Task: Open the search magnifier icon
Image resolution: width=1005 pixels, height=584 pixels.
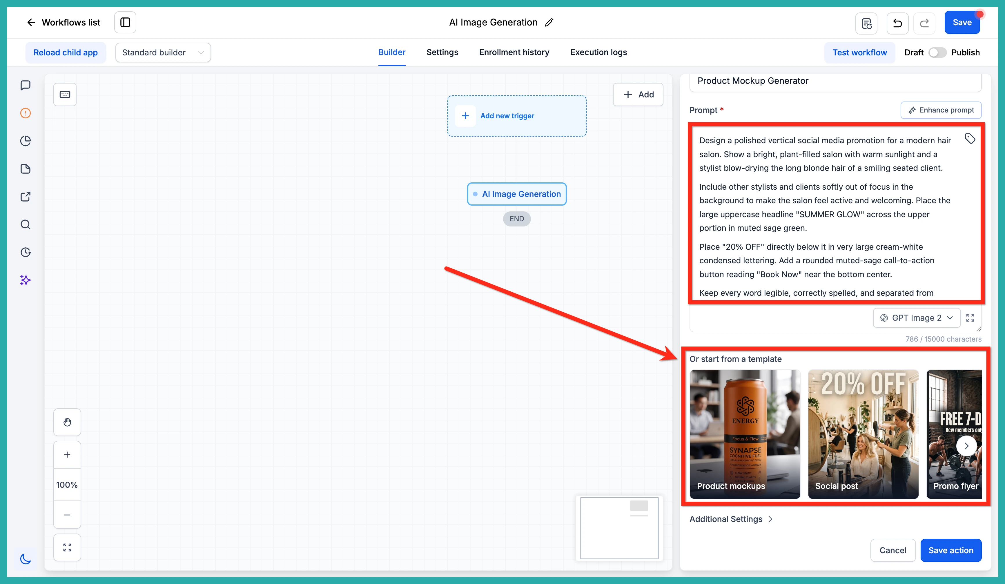Action: point(26,225)
